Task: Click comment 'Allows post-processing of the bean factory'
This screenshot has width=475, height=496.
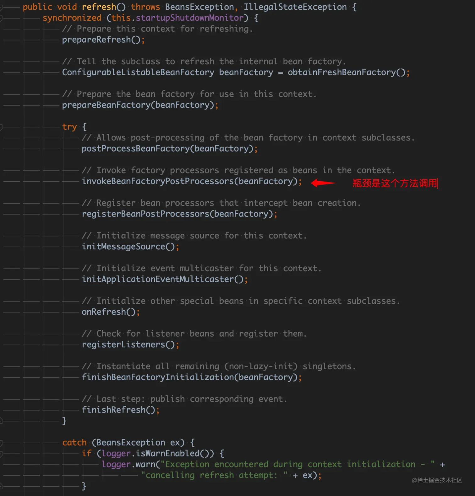Action: (x=248, y=138)
